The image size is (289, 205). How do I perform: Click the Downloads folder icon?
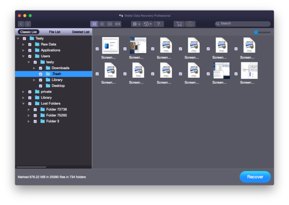[x=48, y=68]
